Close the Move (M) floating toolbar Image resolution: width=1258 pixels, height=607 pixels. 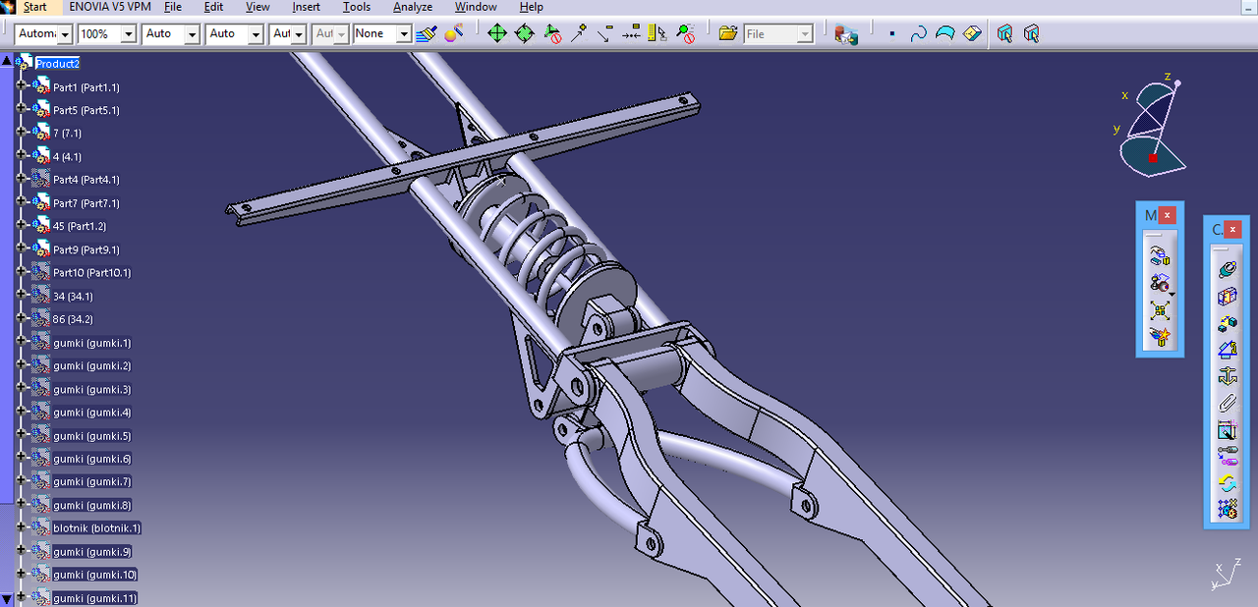tap(1167, 214)
